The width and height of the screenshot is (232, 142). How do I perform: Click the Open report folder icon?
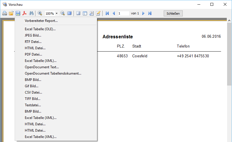(11, 14)
